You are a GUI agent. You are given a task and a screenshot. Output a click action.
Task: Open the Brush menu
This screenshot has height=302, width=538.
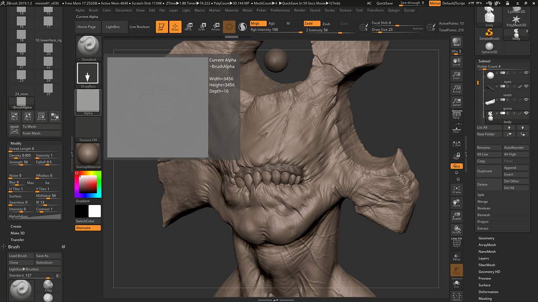tap(93, 10)
